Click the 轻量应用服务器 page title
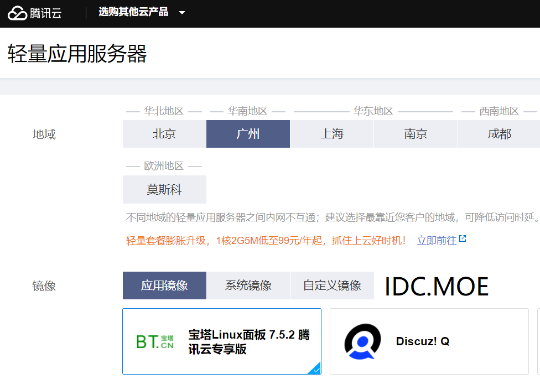Image resolution: width=540 pixels, height=379 pixels. 77,54
